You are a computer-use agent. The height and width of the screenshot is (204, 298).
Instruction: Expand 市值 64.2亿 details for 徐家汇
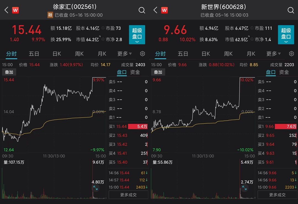(x=88, y=39)
